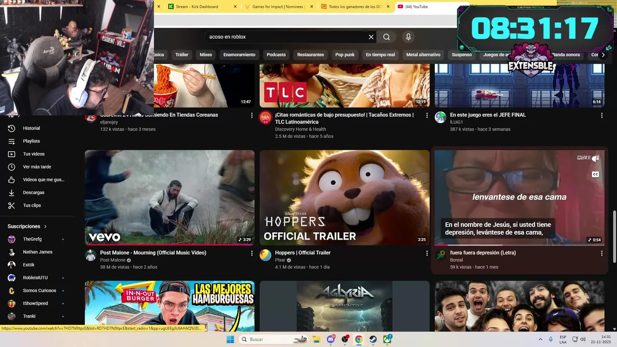Open the Esttik subscription
Screen dimensions: 617x347
pos(28,265)
